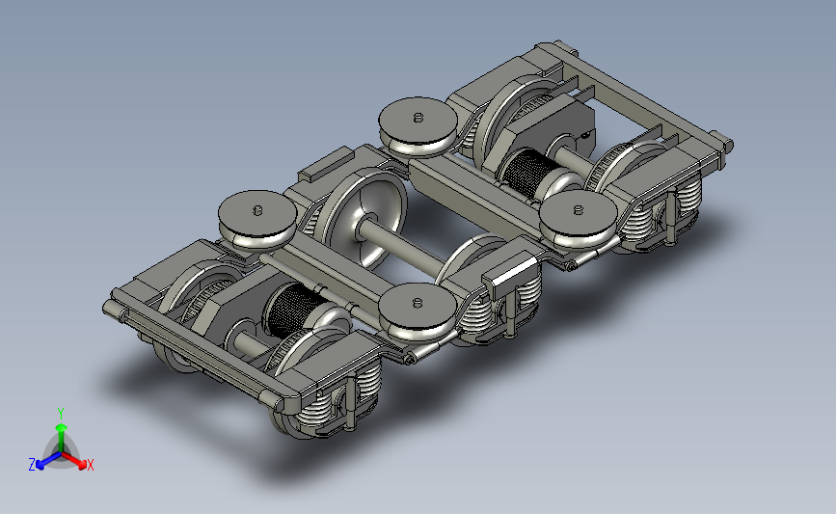Screen dimensions: 836x514
Task: Click the green Y axis arrow on triad
Action: click(x=62, y=436)
